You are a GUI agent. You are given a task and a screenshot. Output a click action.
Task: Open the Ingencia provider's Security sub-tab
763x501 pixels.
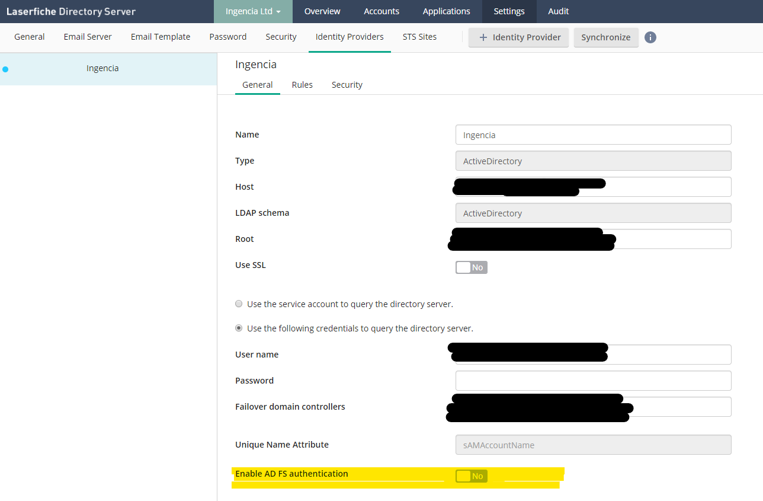(347, 85)
